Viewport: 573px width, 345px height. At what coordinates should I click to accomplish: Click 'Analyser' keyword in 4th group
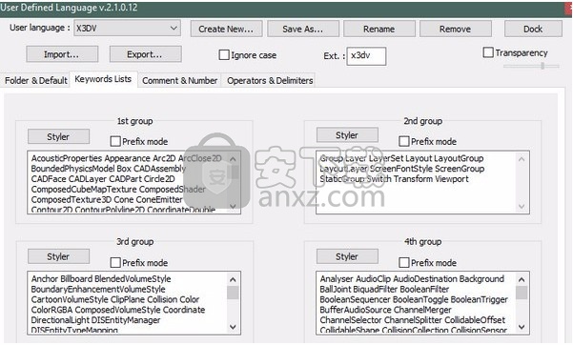point(337,279)
